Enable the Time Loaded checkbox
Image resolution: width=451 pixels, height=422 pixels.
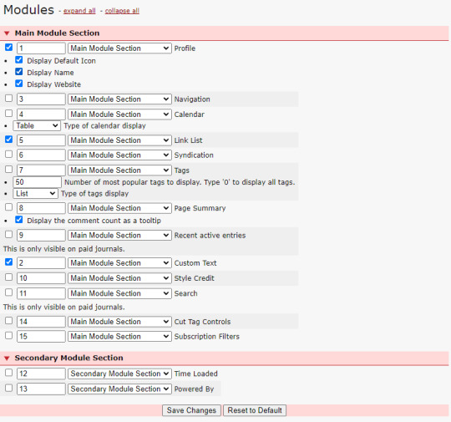(9, 373)
